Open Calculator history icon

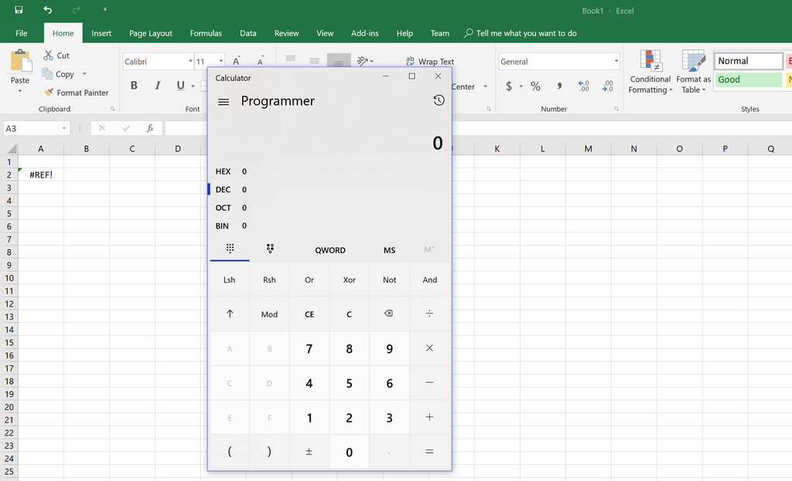[439, 100]
